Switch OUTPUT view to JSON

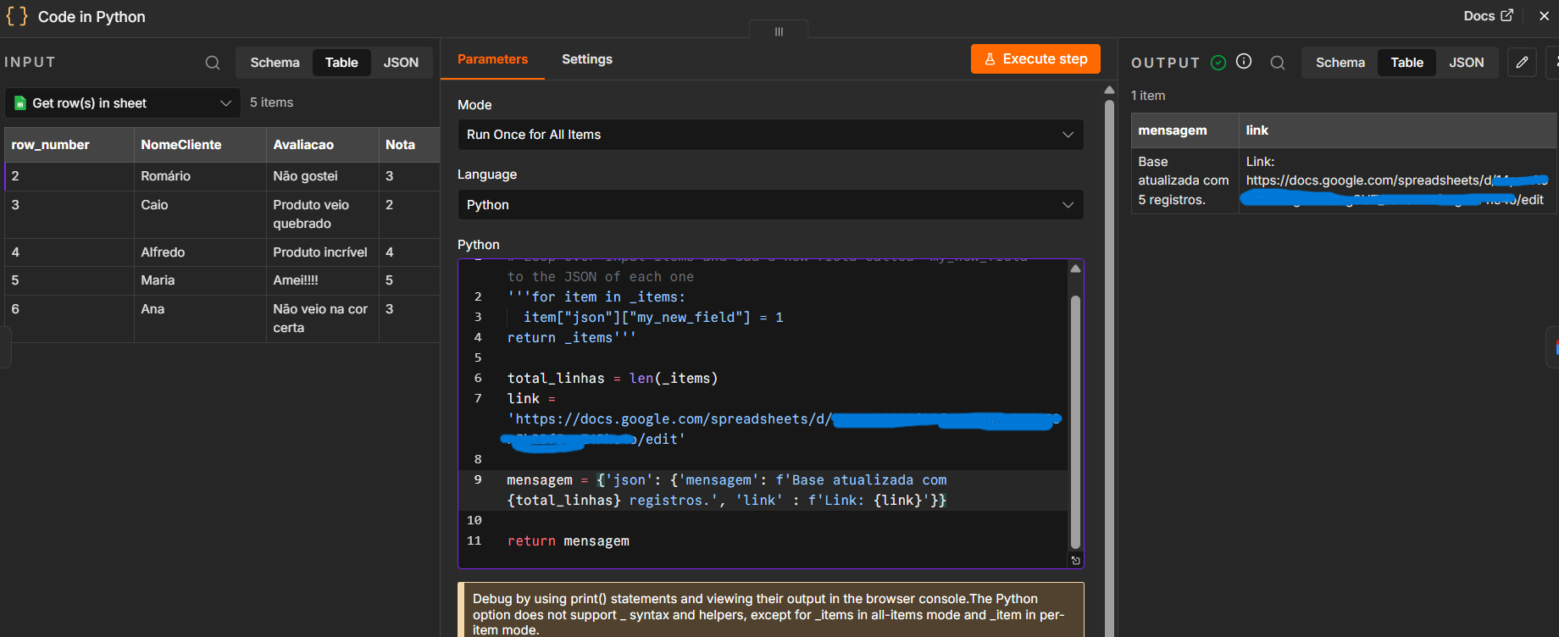1466,63
